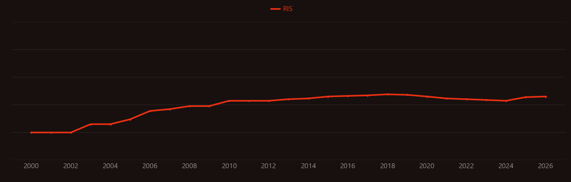Viewport: 571px width, 182px height.
Task: Select the RIS data point for 2026
Action: pos(546,97)
